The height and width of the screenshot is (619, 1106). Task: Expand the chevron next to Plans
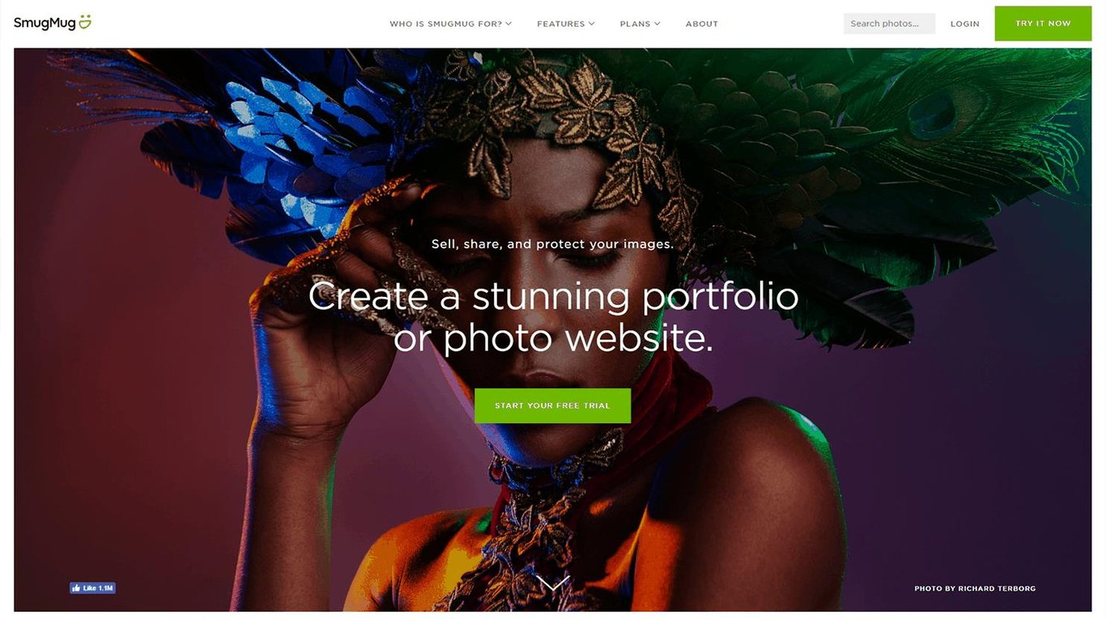657,23
